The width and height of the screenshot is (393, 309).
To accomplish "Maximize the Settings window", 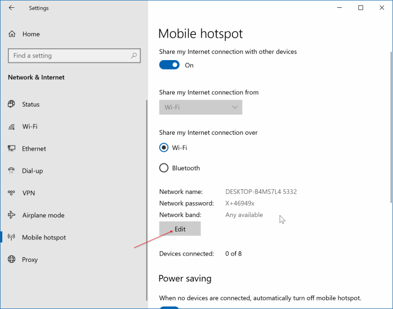I will (360, 8).
